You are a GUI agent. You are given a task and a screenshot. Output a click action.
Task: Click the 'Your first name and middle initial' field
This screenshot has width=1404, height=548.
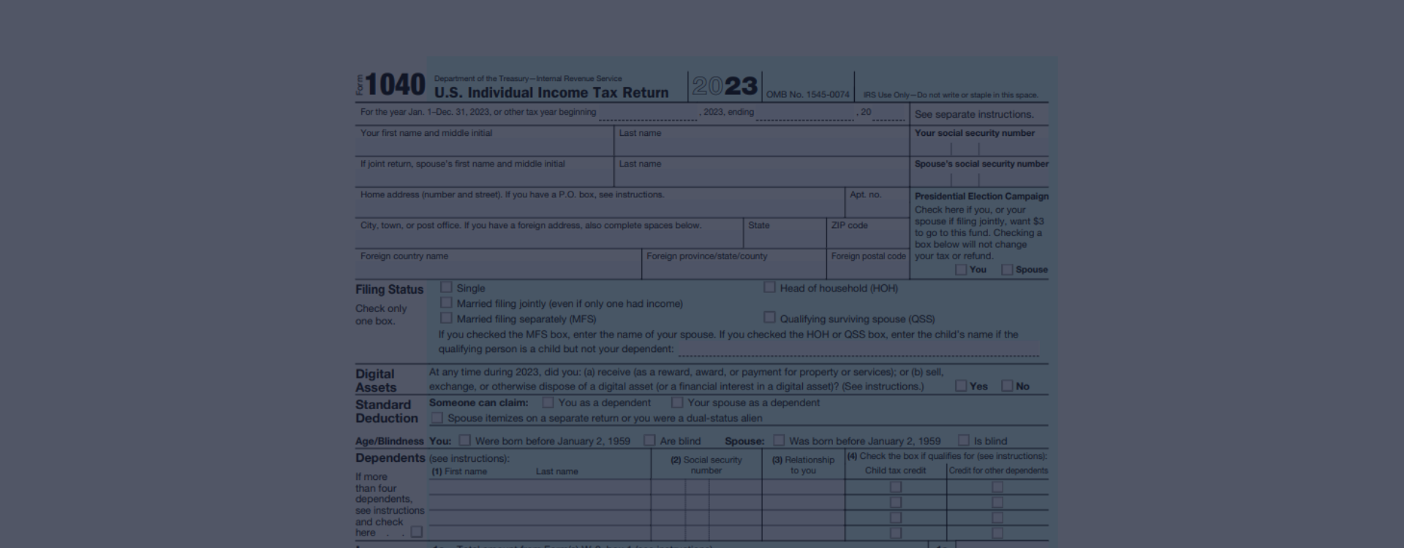coord(484,147)
